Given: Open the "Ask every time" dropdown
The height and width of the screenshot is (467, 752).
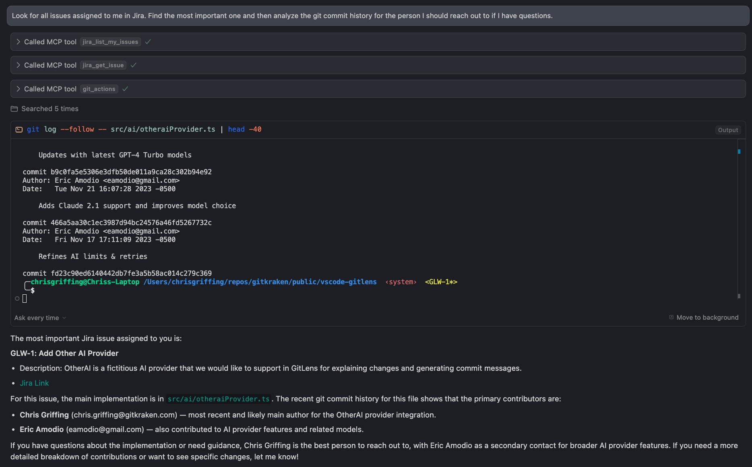Looking at the screenshot, I should pyautogui.click(x=40, y=318).
